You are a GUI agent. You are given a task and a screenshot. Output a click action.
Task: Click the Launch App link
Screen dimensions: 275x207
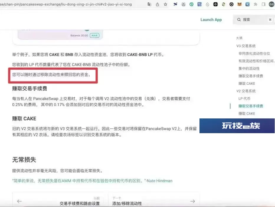[211, 20]
